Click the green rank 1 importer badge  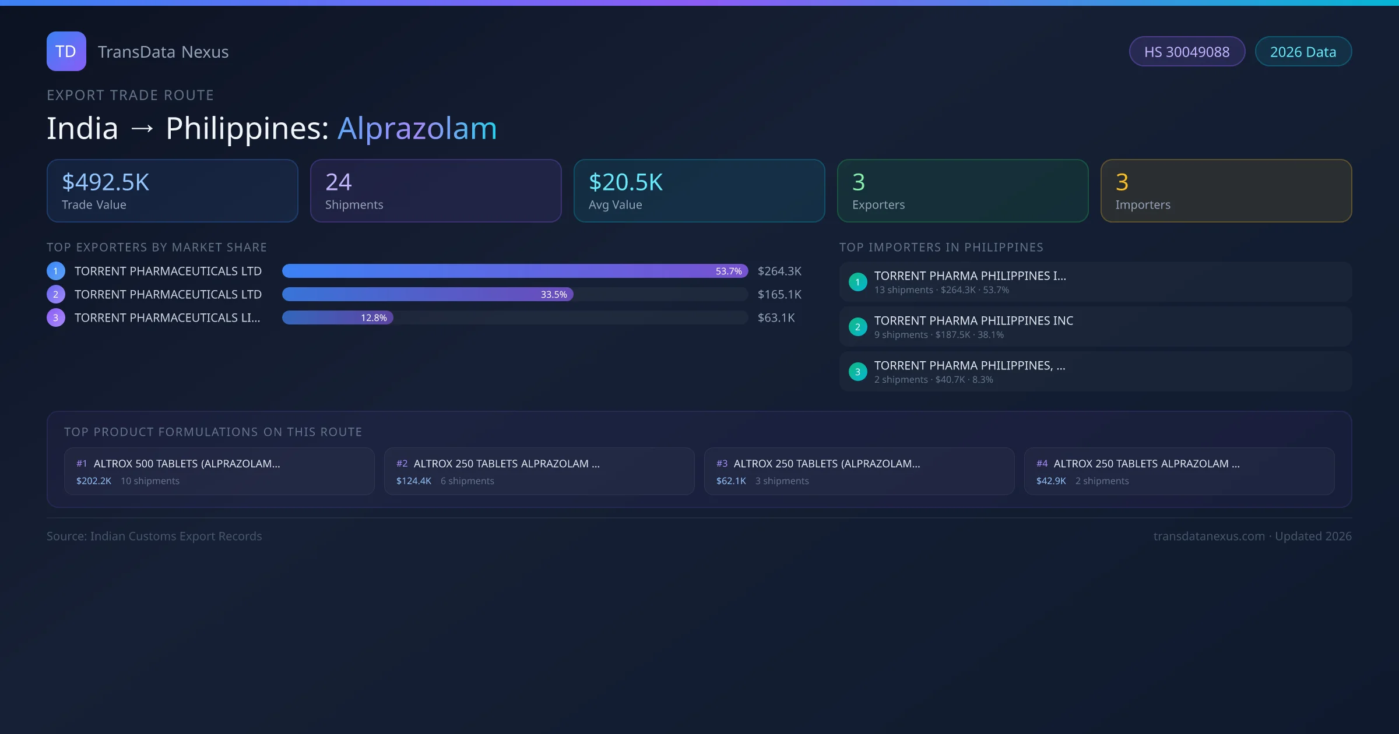coord(857,282)
